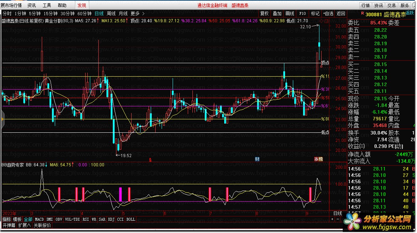Switch the indicator to KDJ
Screen dimensions: 417x233
111,219
